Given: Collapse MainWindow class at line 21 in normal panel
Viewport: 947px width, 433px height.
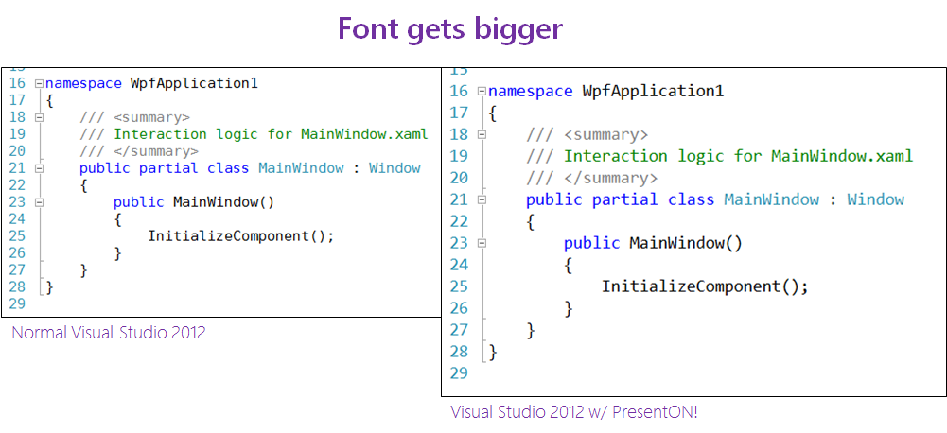Looking at the screenshot, I should tap(39, 168).
